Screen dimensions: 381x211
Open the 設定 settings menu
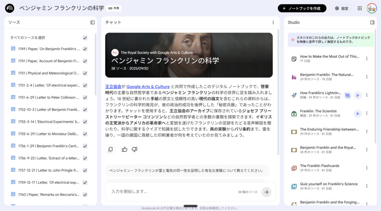tap(342, 8)
